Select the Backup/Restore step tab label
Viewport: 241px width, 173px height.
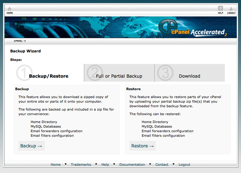click(49, 76)
